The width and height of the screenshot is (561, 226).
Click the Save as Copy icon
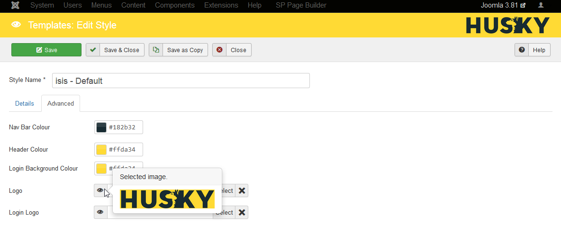tap(156, 50)
